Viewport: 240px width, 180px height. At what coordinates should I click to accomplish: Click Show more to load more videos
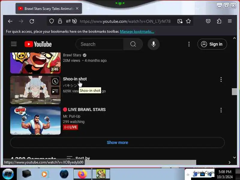[117, 142]
